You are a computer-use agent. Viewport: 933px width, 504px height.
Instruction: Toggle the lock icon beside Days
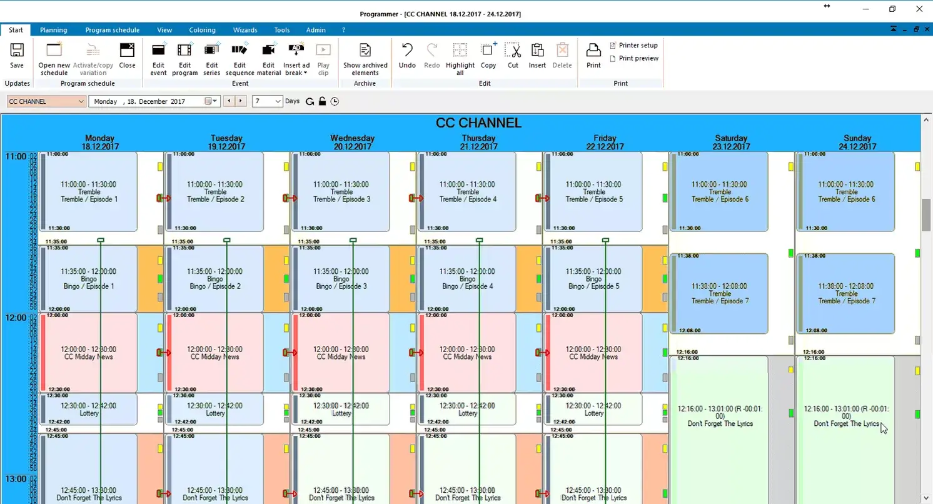pos(322,101)
